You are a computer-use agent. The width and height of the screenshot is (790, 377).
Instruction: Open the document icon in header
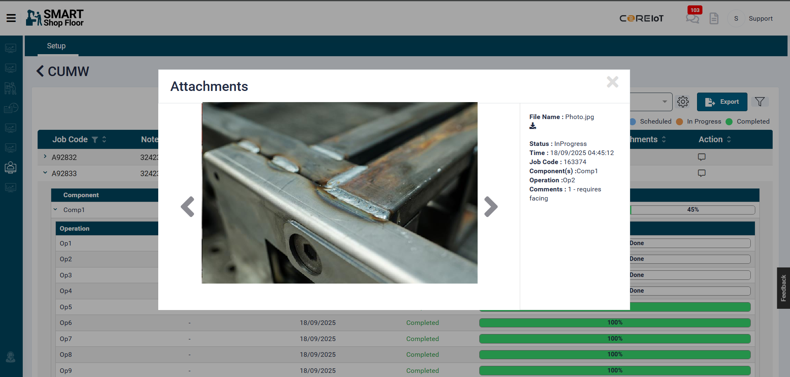click(714, 19)
